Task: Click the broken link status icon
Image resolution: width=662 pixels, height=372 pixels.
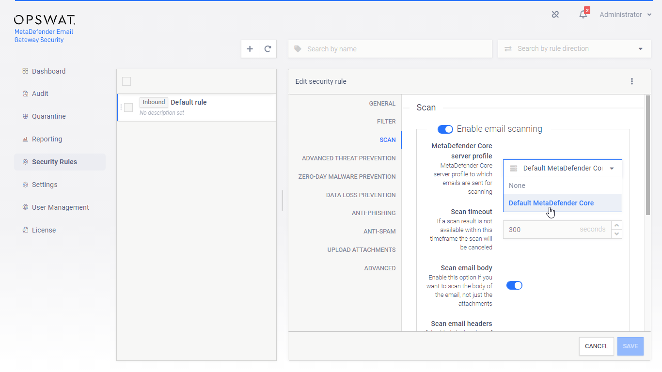Action: pyautogui.click(x=555, y=15)
